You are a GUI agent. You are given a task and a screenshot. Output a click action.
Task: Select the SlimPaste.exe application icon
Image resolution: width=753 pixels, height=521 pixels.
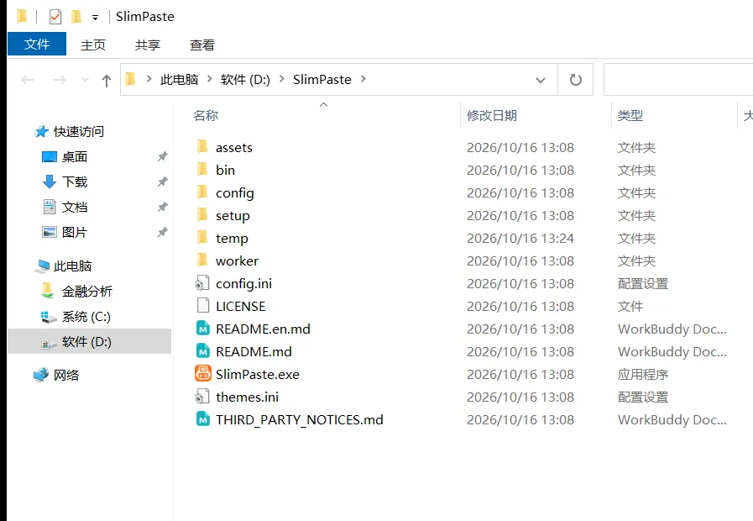coord(203,373)
